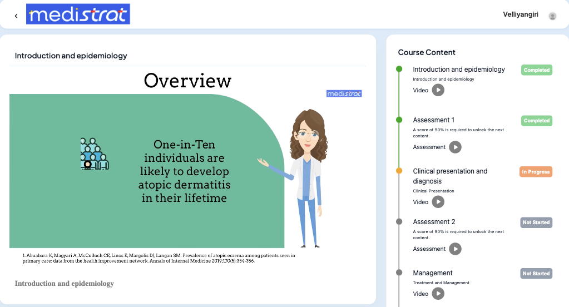Click the In Progress status badge
Viewport: 569px width, 307px height.
tap(536, 172)
